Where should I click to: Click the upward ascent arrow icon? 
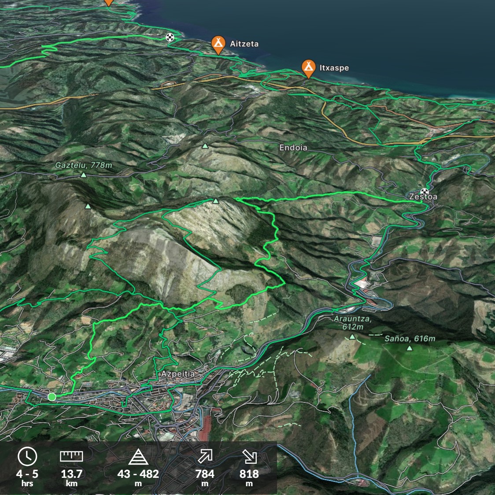pyautogui.click(x=205, y=457)
